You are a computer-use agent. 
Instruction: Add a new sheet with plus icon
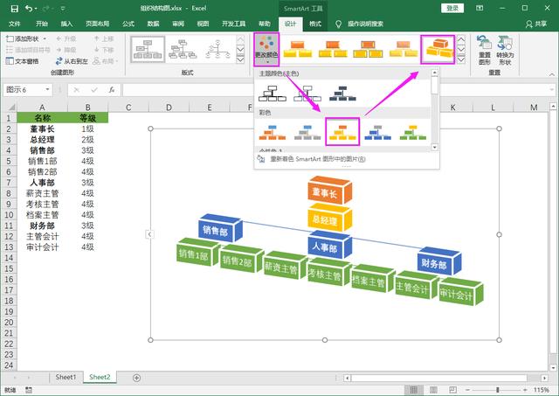136,378
